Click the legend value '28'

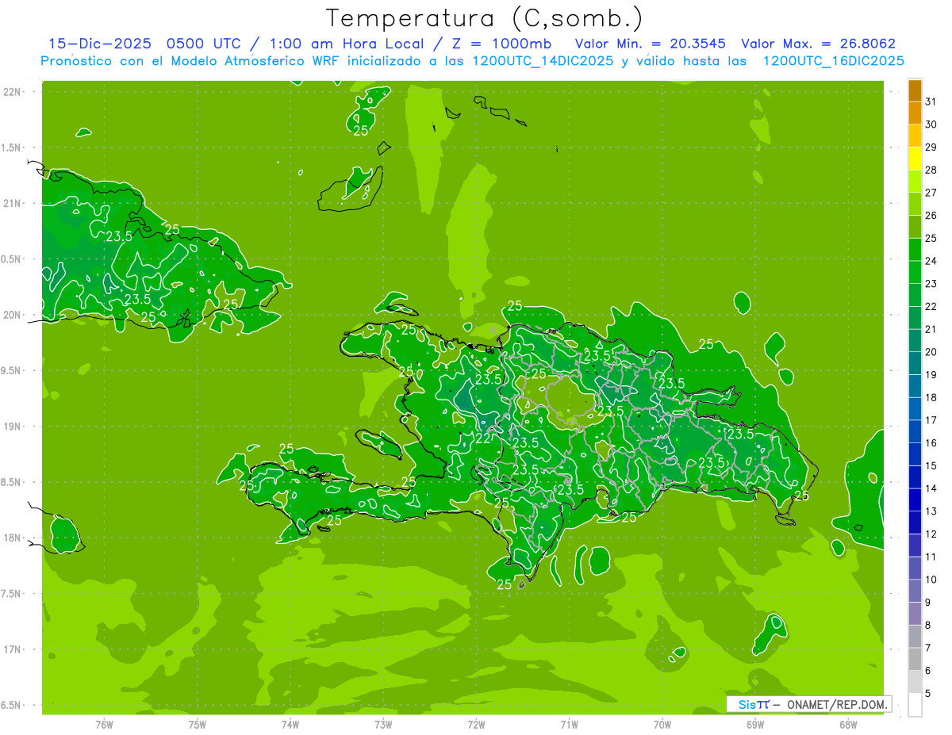pos(931,170)
